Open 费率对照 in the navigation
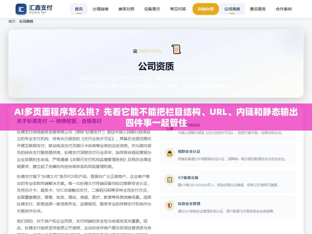The image size is (312, 234). pos(126,9)
